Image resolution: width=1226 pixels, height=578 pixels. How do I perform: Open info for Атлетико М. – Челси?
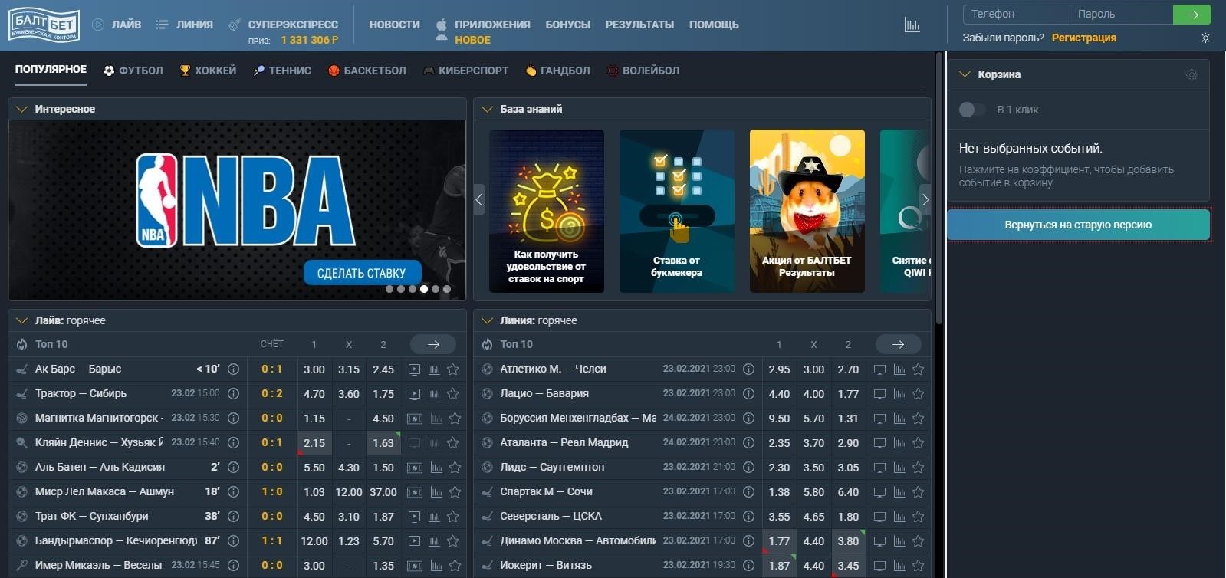(748, 369)
